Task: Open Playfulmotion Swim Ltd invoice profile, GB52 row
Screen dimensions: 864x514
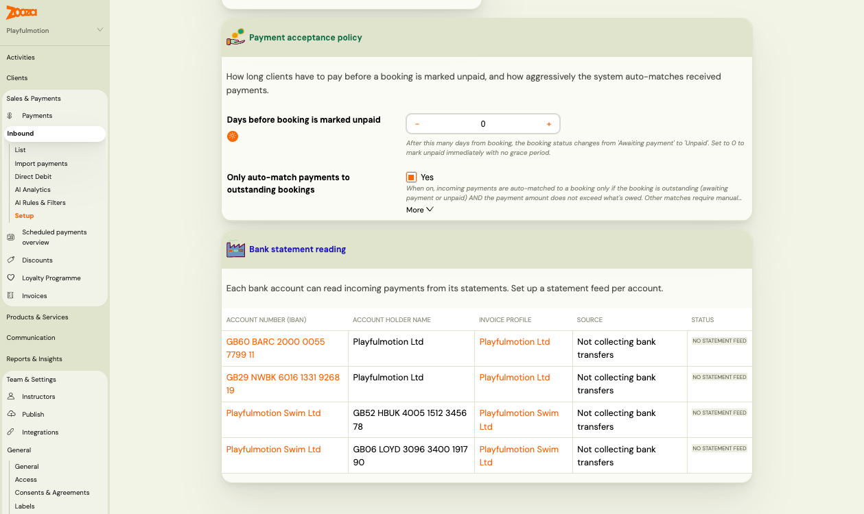Action: [519, 419]
